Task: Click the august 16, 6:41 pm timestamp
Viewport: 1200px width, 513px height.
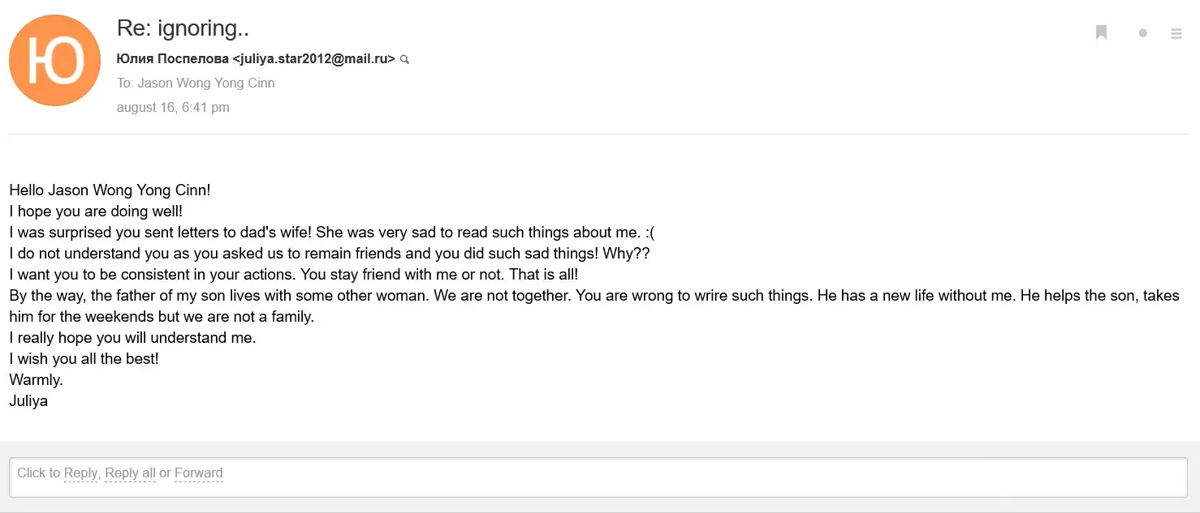Action: [173, 107]
